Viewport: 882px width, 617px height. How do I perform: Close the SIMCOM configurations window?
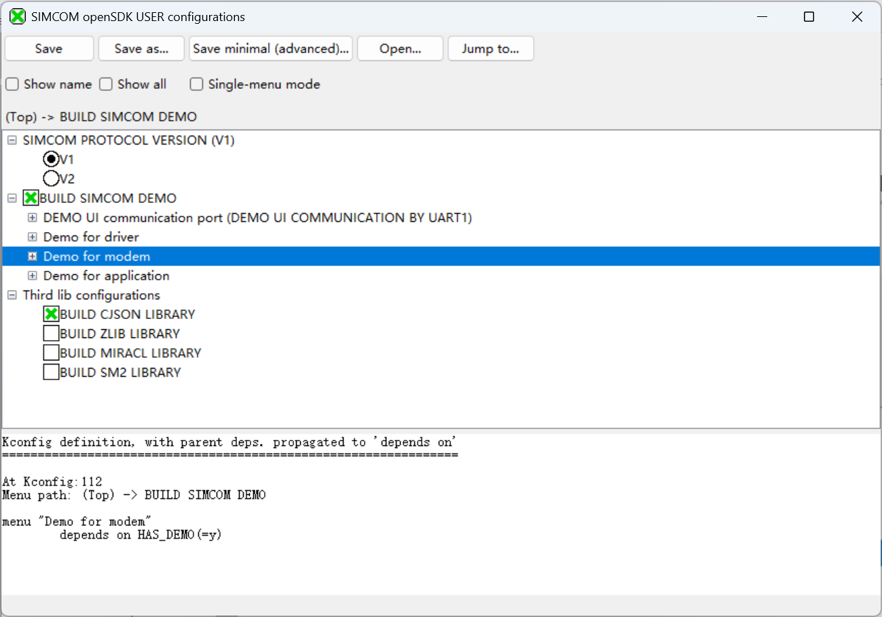[x=857, y=17]
